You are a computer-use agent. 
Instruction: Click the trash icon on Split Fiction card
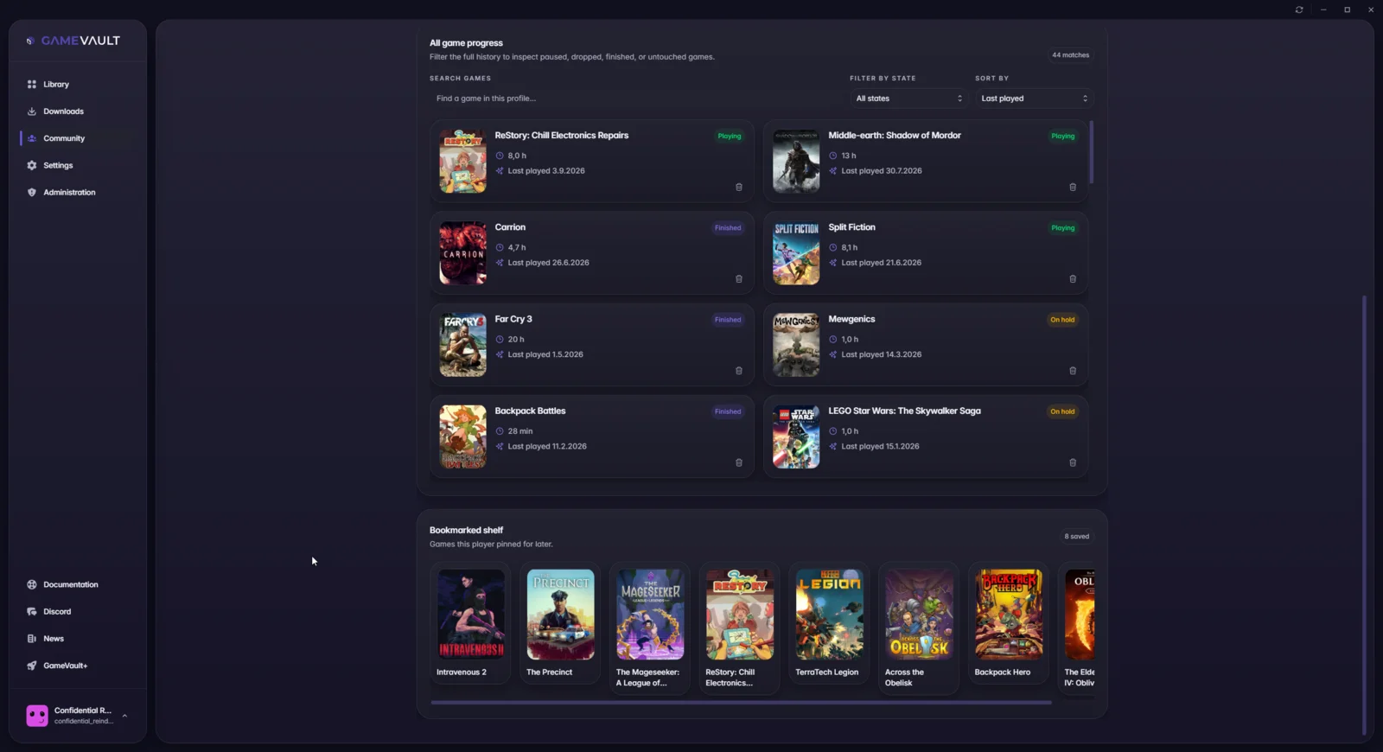1073,279
